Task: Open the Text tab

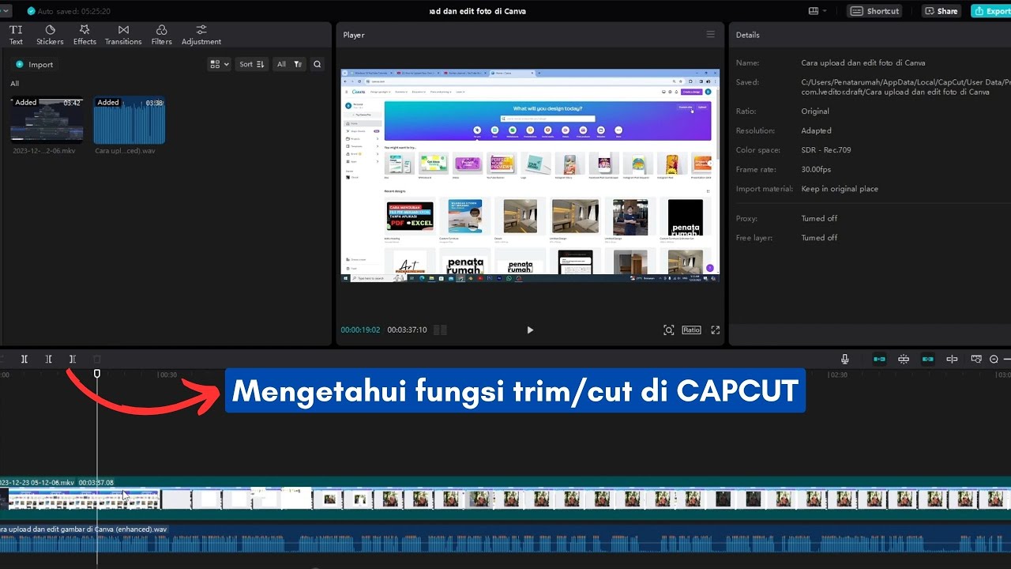Action: (16, 35)
